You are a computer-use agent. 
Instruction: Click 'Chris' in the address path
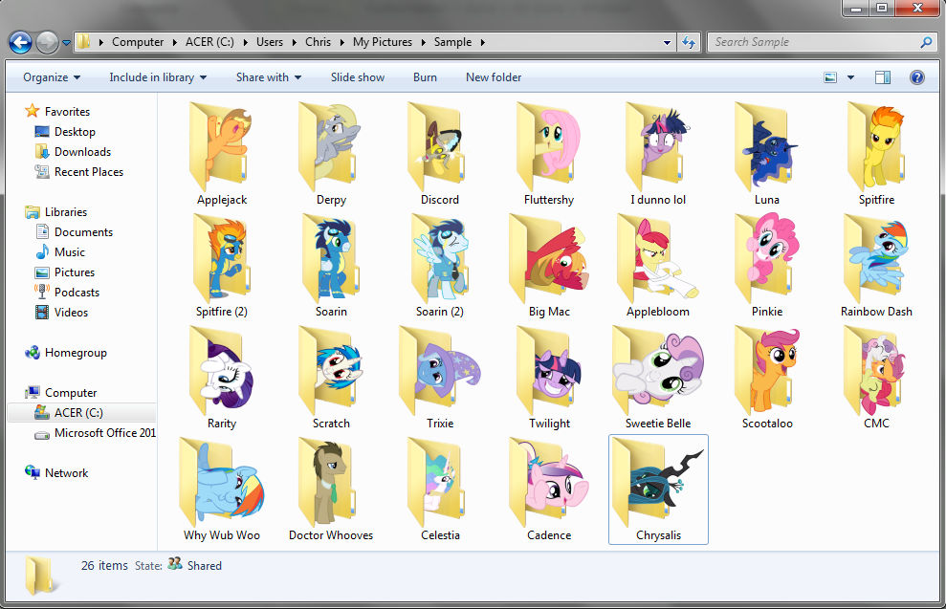318,42
